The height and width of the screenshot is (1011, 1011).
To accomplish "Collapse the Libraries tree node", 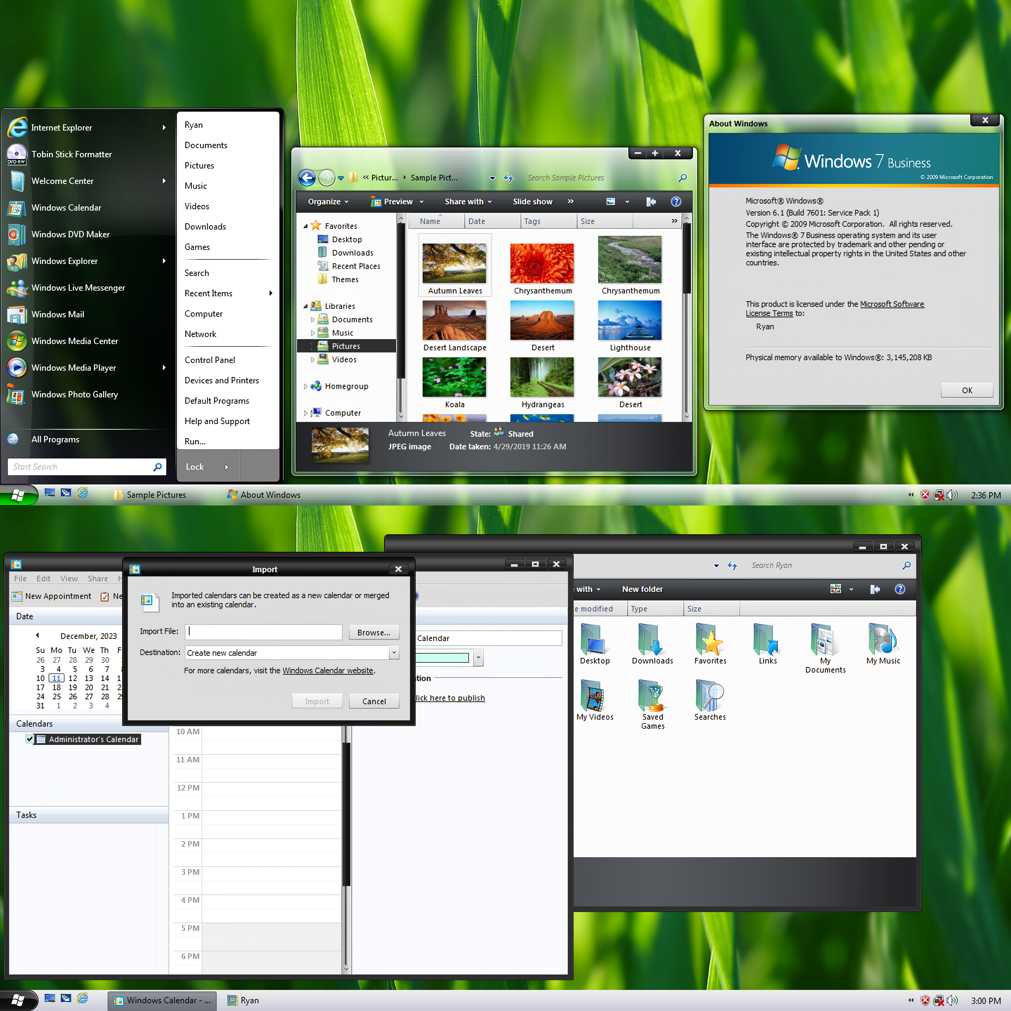I will coord(306,306).
